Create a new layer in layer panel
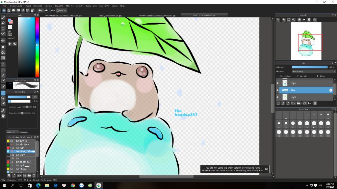This screenshot has height=189, width=337. pyautogui.click(x=278, y=103)
